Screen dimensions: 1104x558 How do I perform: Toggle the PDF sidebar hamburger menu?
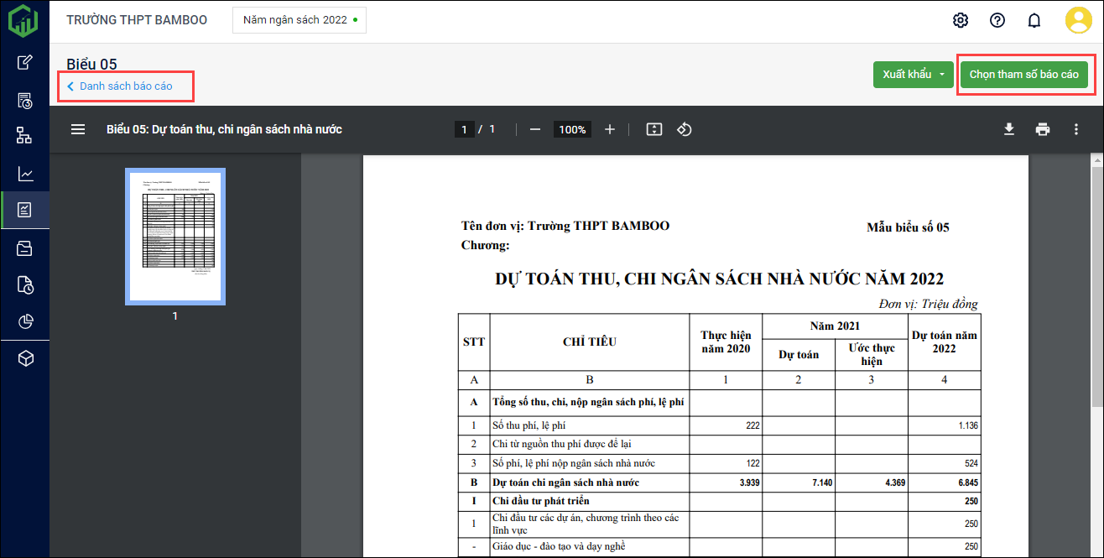[78, 129]
